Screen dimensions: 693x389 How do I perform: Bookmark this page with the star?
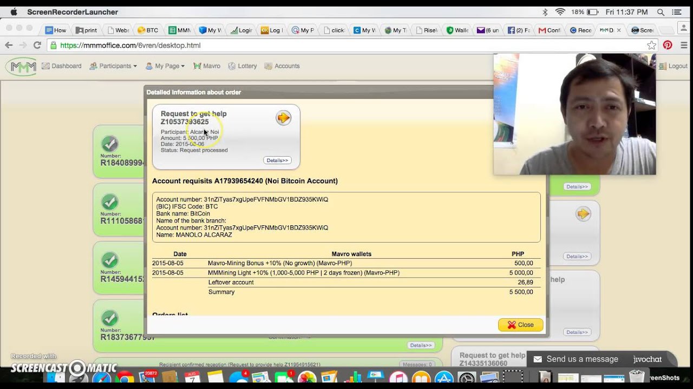[652, 45]
